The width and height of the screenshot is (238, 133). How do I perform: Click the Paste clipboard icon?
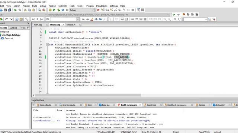click(x=34, y=10)
